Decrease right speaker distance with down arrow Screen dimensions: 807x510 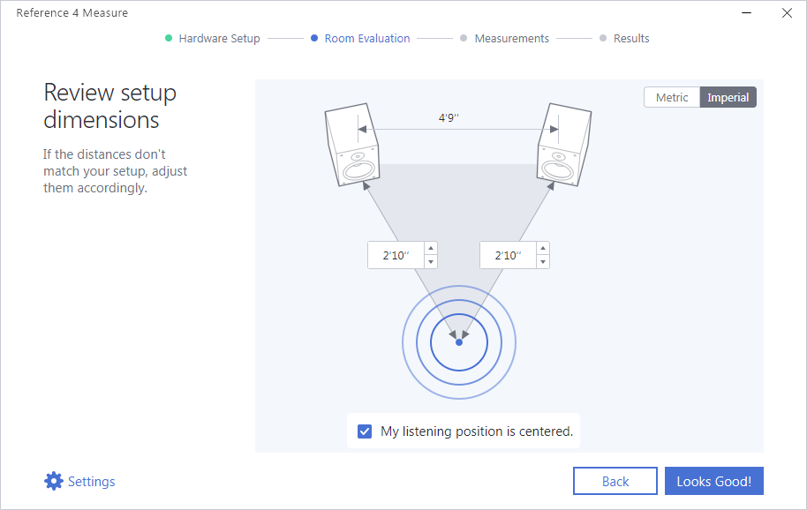pos(542,262)
